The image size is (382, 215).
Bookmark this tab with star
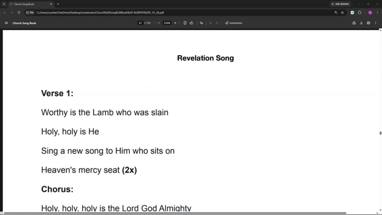coord(342,12)
